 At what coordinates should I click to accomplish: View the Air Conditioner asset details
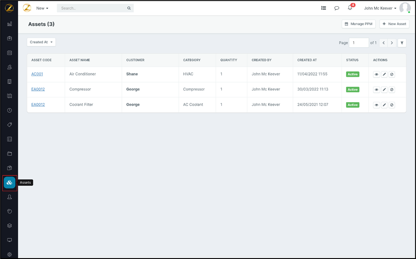coord(376,75)
